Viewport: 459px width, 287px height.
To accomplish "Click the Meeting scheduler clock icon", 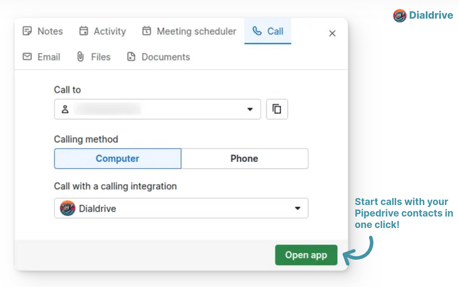I will pos(146,31).
